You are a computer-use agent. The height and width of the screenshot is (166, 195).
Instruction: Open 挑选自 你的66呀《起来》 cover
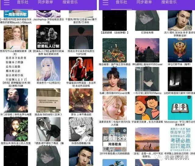[x=48, y=101]
